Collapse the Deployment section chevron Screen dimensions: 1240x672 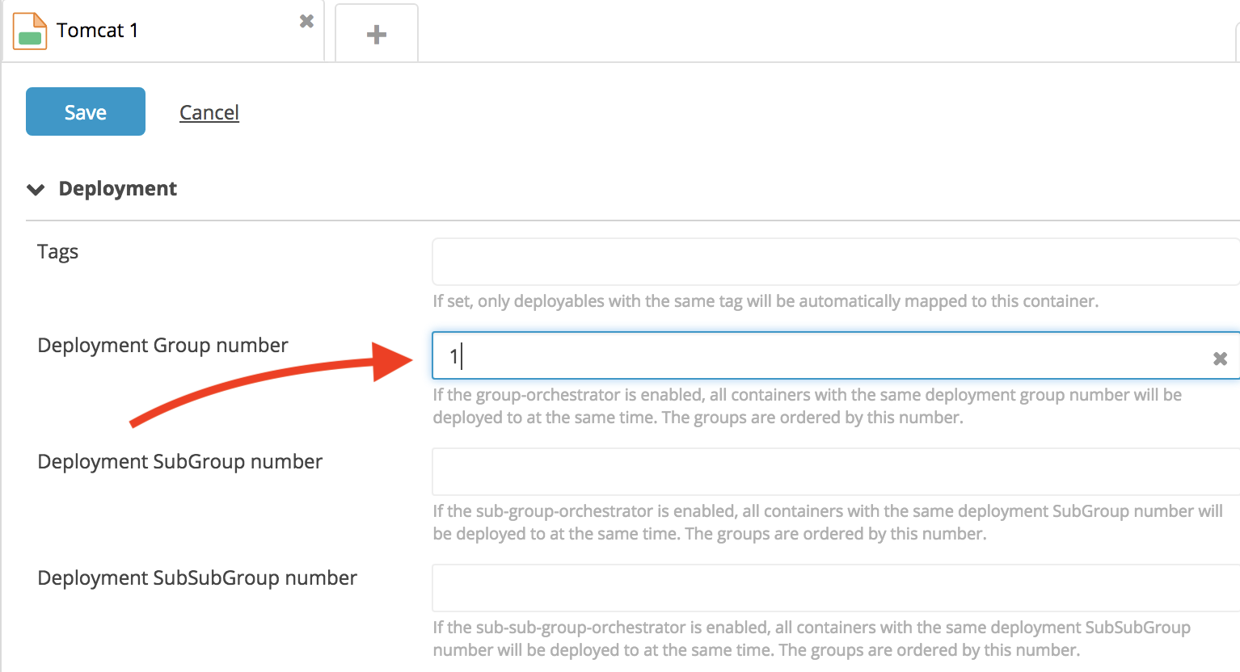click(36, 190)
